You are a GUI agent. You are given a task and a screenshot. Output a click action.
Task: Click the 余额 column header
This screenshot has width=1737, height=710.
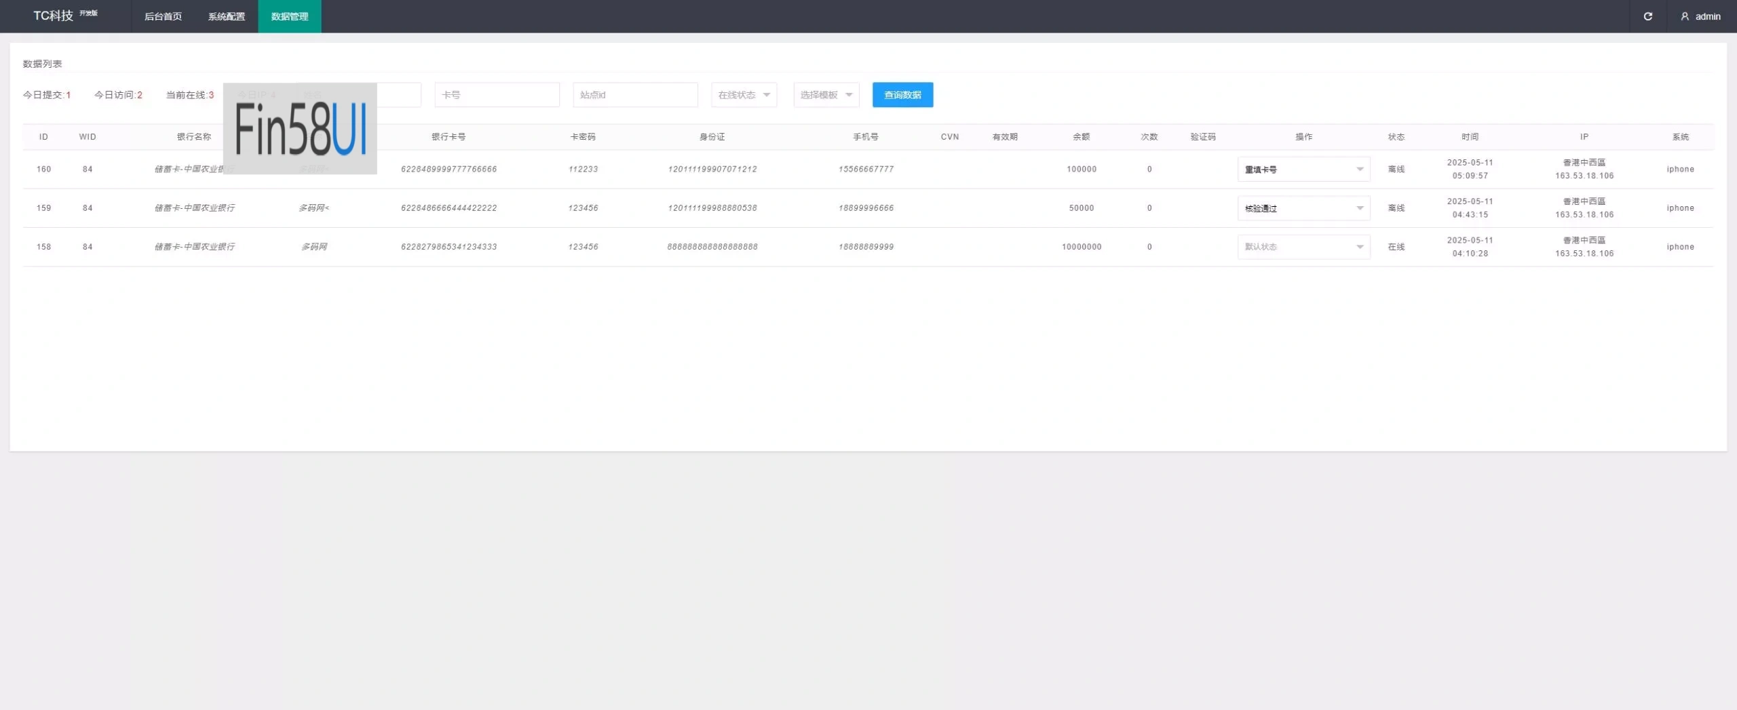pyautogui.click(x=1081, y=137)
